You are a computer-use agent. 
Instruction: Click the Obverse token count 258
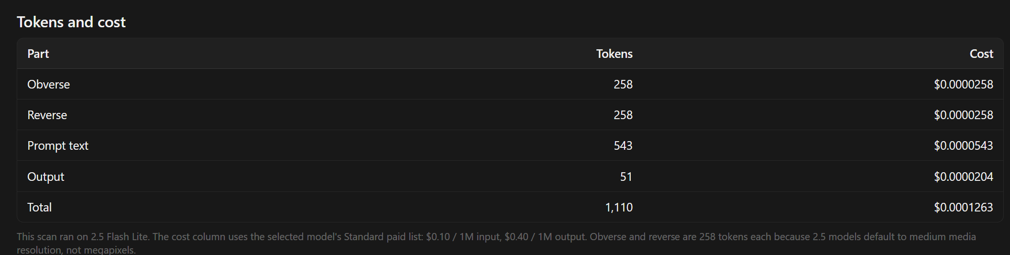tap(623, 84)
